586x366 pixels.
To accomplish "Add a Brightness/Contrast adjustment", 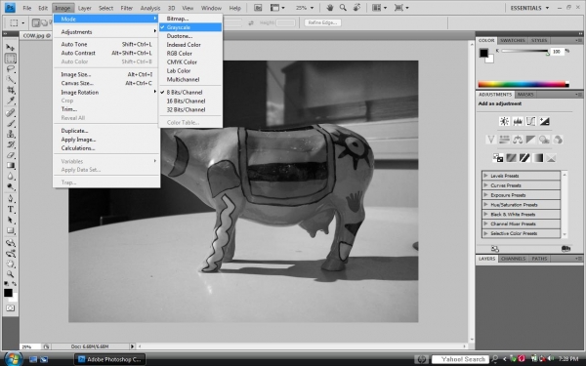I will [x=504, y=121].
